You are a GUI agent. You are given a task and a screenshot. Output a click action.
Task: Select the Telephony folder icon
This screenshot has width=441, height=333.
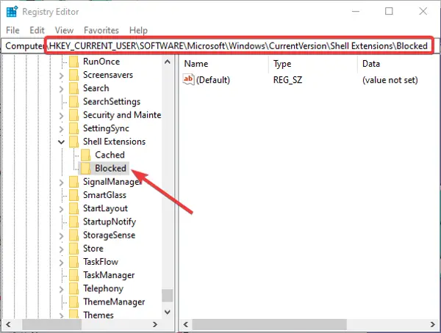[x=74, y=289]
